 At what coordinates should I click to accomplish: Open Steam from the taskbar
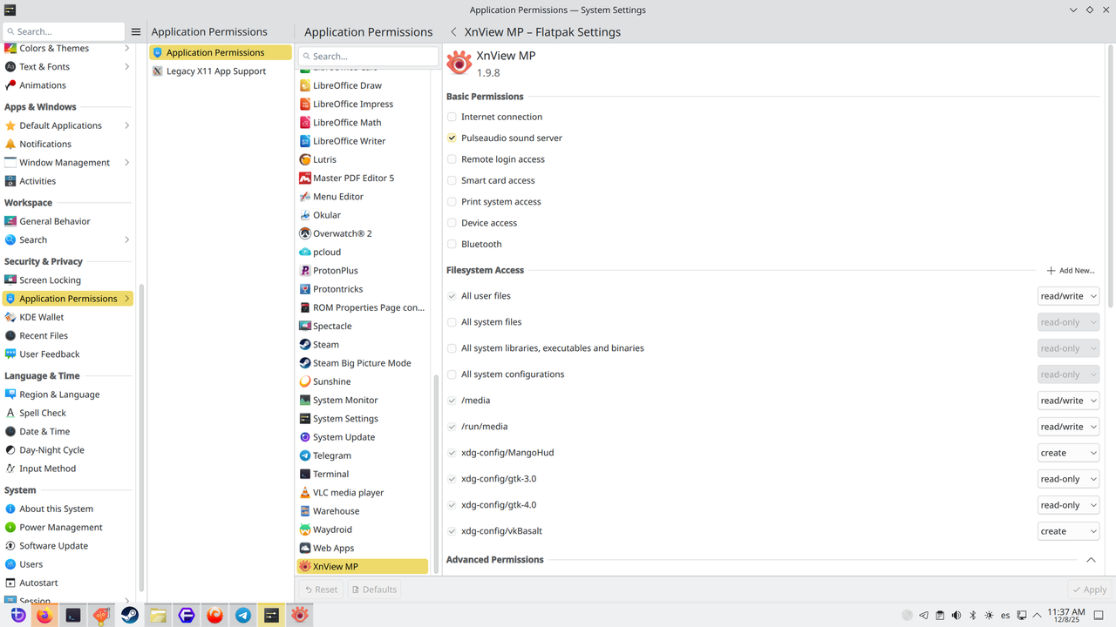(129, 615)
